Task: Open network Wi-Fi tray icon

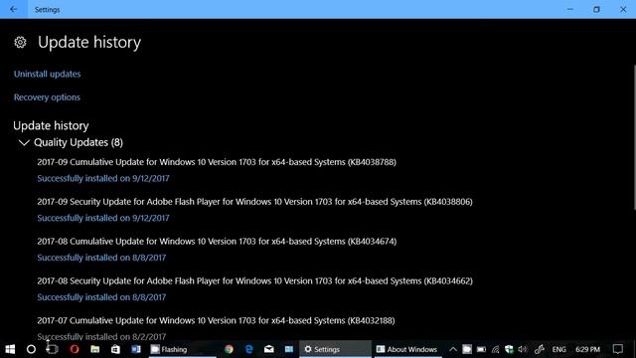Action: pyautogui.click(x=495, y=349)
